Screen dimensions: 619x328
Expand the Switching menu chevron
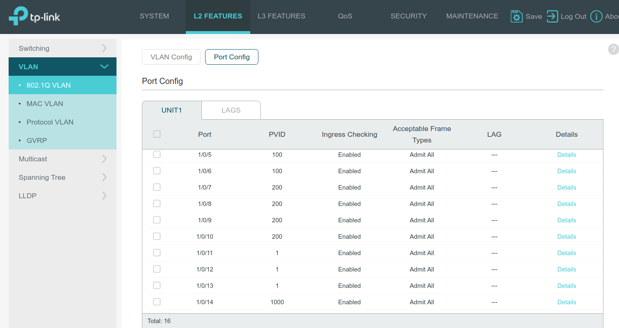(x=104, y=48)
